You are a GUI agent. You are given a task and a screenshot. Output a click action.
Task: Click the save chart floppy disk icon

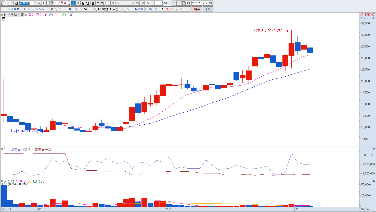coord(184,3)
